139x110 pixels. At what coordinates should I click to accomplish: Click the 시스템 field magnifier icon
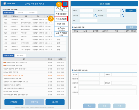point(123,11)
